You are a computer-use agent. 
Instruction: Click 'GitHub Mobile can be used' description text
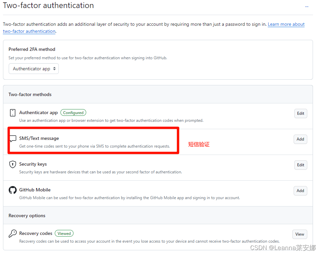point(129,198)
